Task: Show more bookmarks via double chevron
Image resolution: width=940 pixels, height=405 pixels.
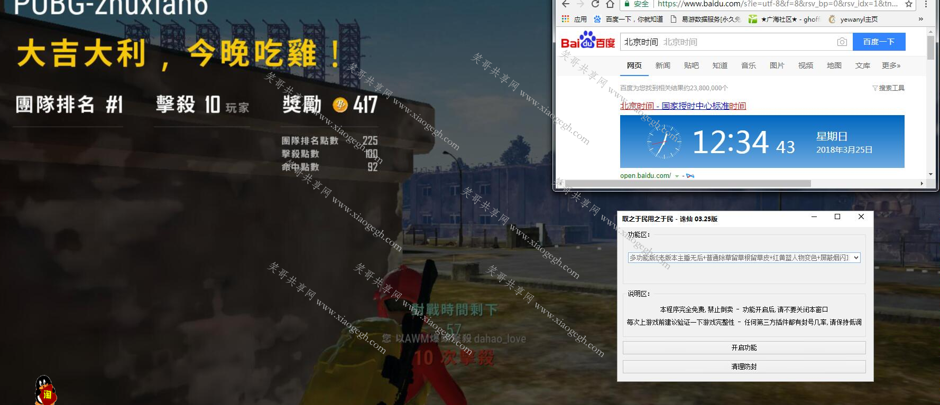Action: click(920, 19)
